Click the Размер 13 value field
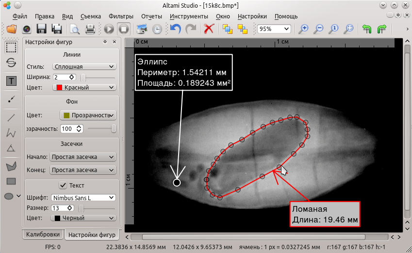The height and width of the screenshot is (253, 412). [62, 208]
